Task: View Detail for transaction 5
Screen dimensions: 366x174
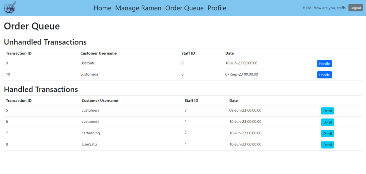Action: (327, 111)
